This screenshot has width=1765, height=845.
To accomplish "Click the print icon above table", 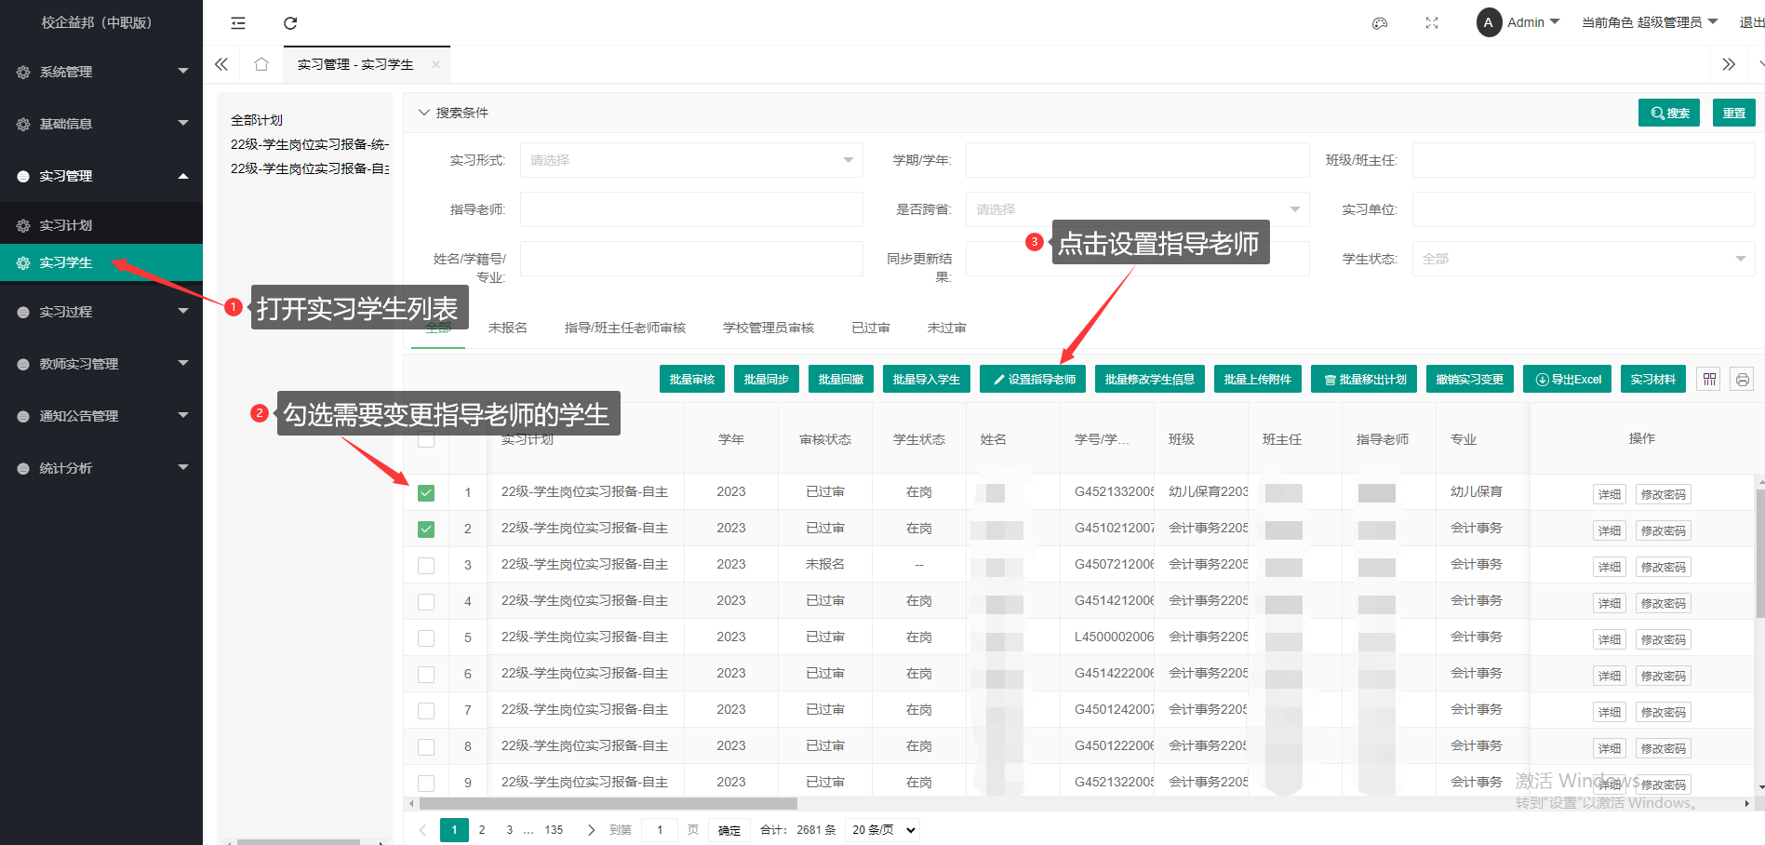I will click(x=1743, y=379).
